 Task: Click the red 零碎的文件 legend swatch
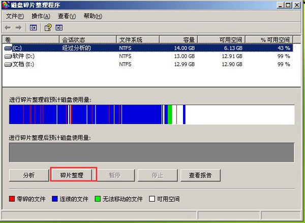[x=12, y=199]
